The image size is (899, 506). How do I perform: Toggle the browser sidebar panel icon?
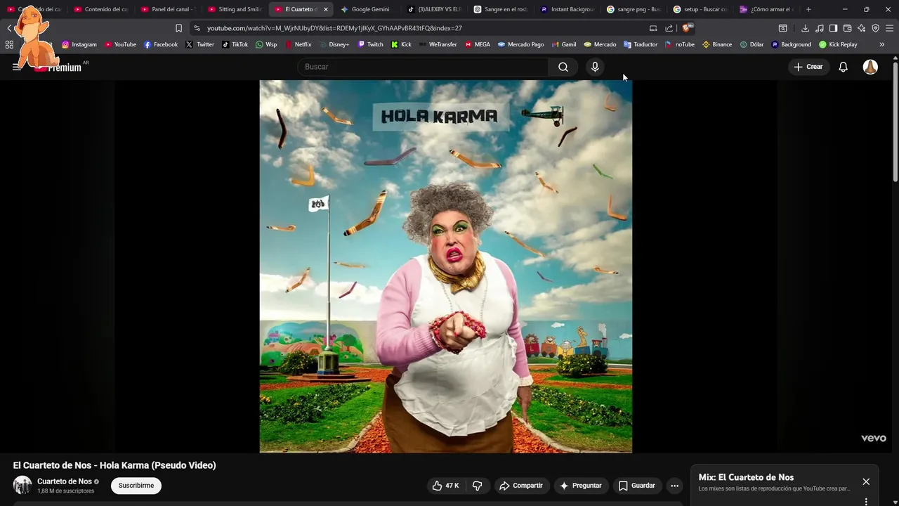pyautogui.click(x=833, y=28)
